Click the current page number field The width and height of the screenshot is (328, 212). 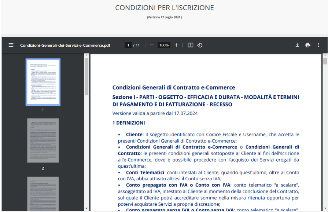128,45
